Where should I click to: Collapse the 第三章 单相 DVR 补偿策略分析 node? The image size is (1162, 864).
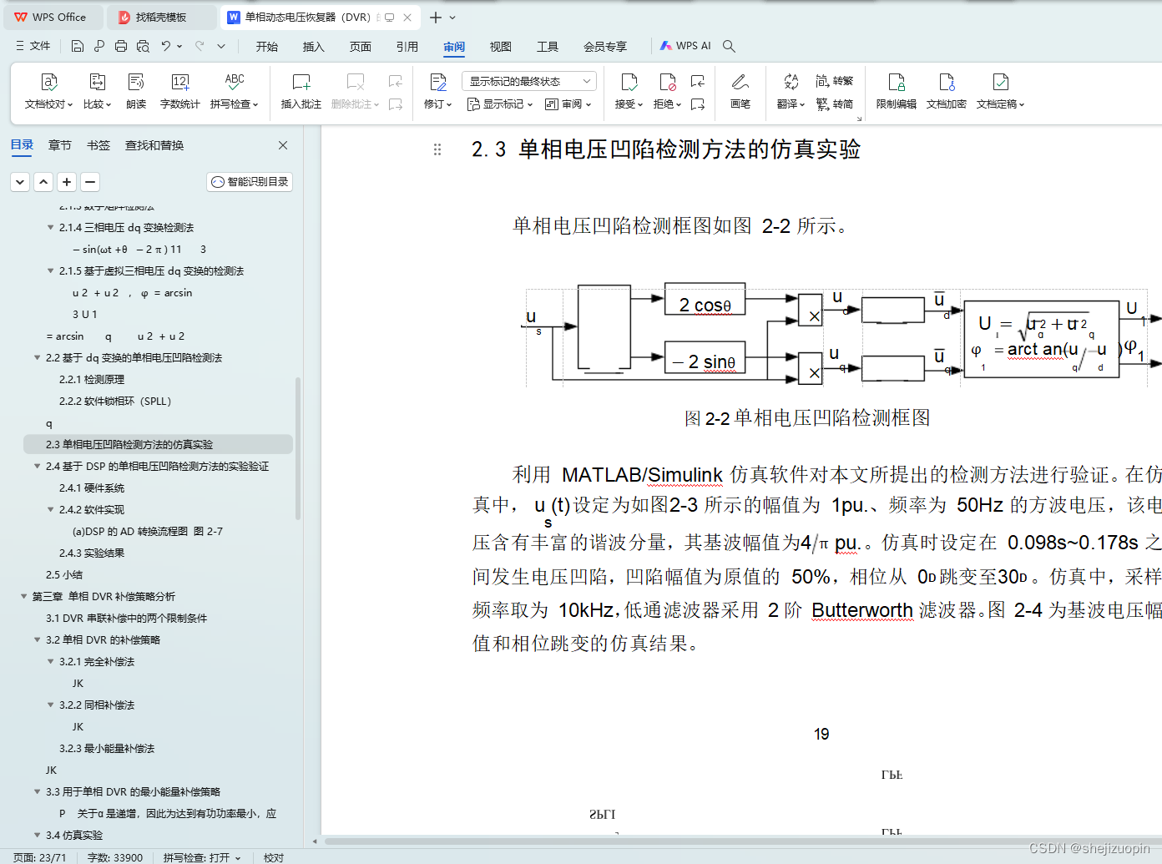(x=23, y=596)
